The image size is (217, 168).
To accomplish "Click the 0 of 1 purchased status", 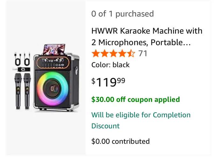I will (x=123, y=14).
